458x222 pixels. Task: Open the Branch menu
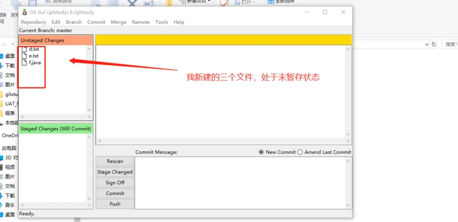click(74, 22)
